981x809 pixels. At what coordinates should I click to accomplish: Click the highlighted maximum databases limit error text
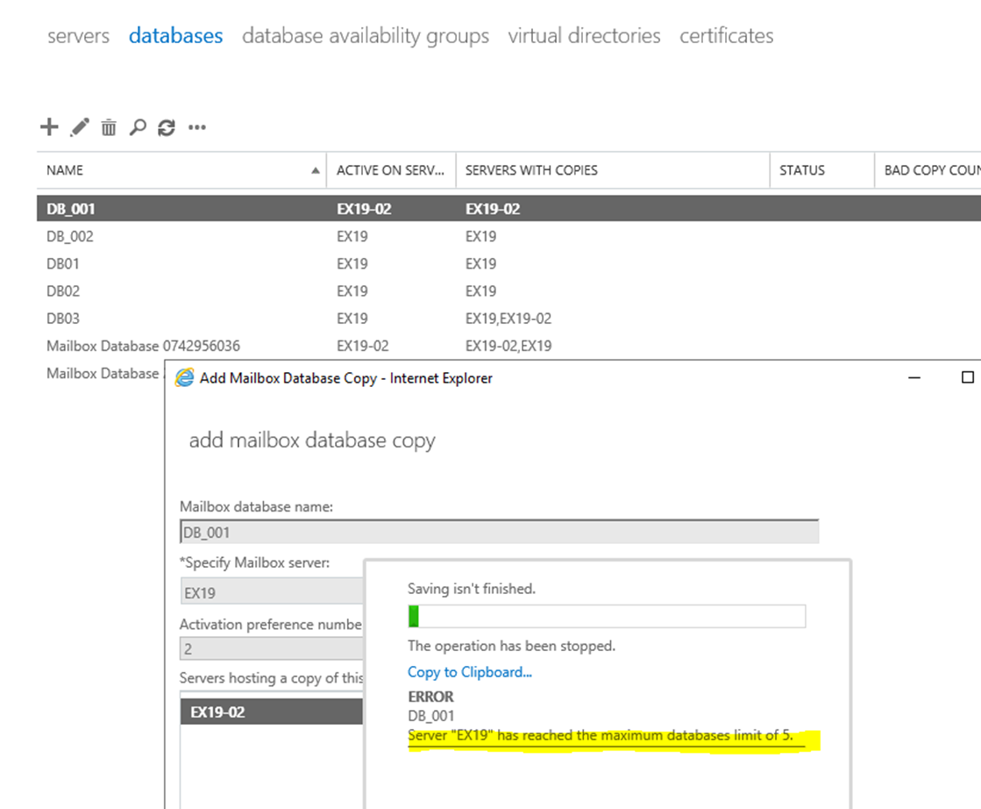click(x=601, y=735)
